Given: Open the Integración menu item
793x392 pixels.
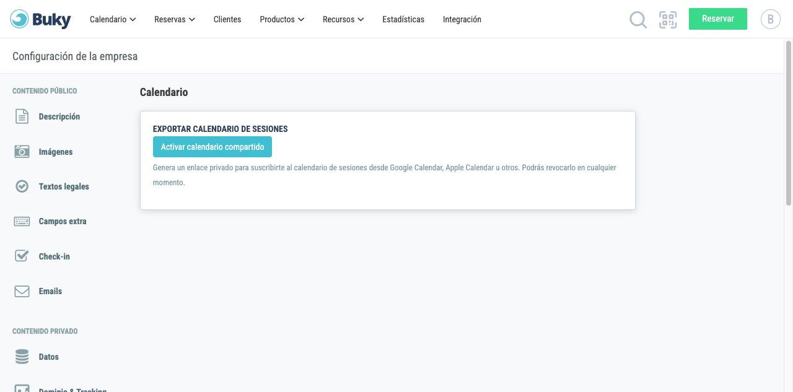Looking at the screenshot, I should pos(462,19).
